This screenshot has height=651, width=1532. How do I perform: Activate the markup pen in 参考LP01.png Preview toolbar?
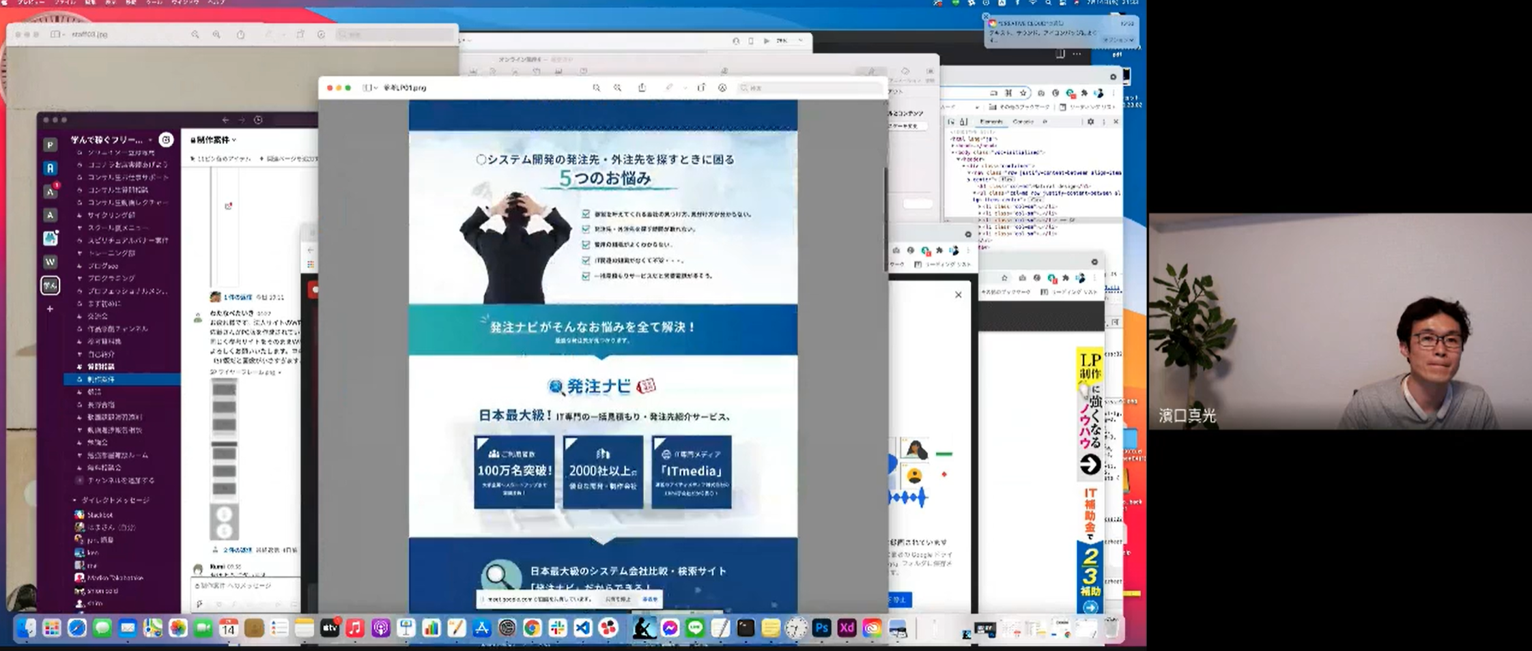[x=669, y=87]
